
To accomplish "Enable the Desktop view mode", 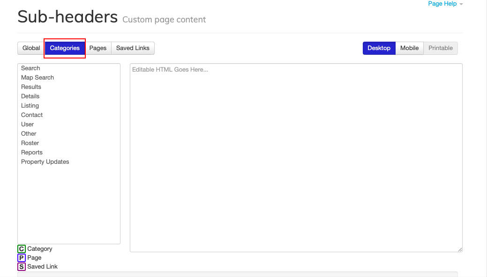I will 379,48.
